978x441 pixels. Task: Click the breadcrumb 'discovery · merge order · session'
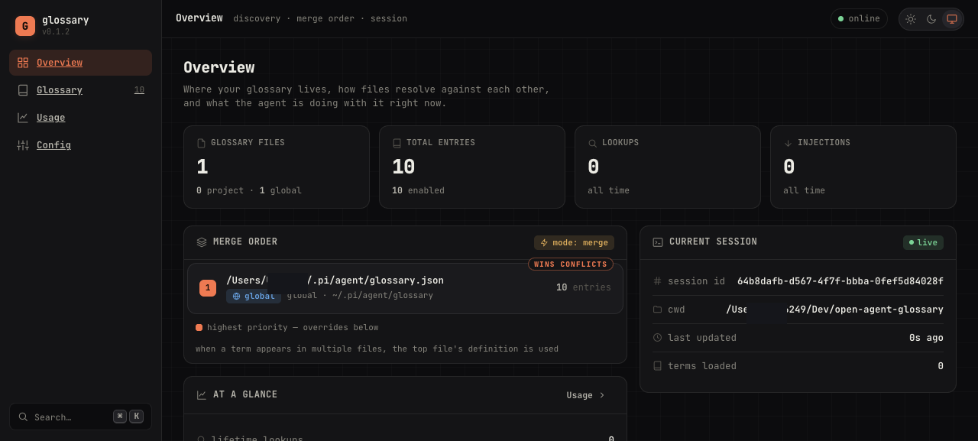click(x=320, y=19)
